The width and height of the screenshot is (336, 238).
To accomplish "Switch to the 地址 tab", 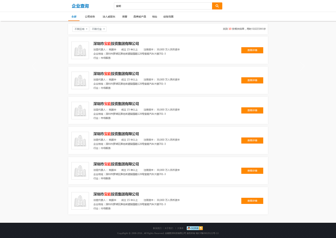I will pyautogui.click(x=155, y=16).
